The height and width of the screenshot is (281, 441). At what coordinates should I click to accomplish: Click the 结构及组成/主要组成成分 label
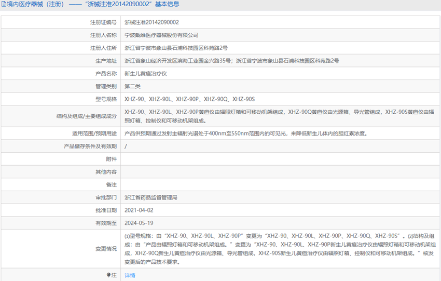(86, 116)
